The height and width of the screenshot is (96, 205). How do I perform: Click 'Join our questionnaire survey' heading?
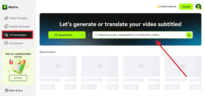18,55
